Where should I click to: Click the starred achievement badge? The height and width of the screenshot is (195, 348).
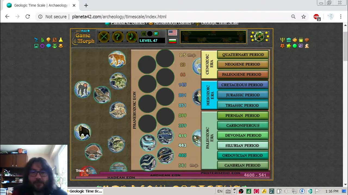coord(259,37)
